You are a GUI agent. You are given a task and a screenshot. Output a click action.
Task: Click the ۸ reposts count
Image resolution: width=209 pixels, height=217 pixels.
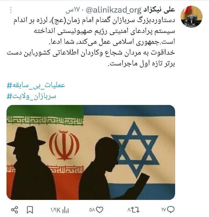(129, 210)
